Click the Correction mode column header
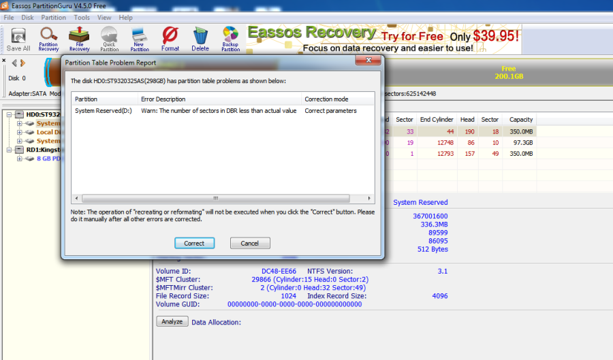This screenshot has height=360, width=613. click(338, 99)
